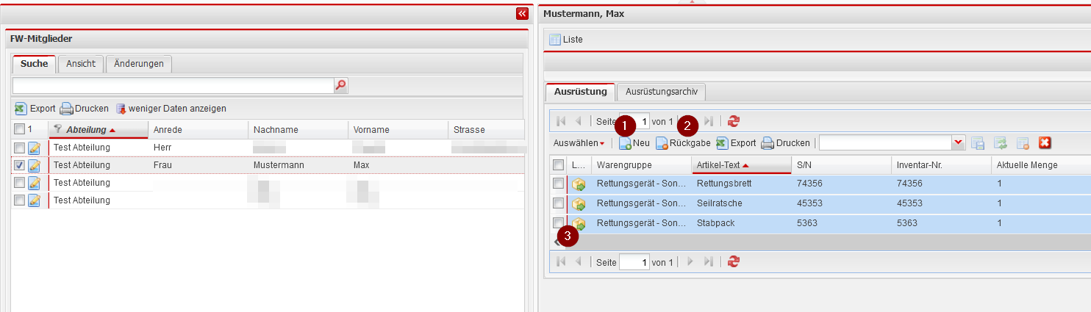Select all equipment via header checkbox

point(559,165)
